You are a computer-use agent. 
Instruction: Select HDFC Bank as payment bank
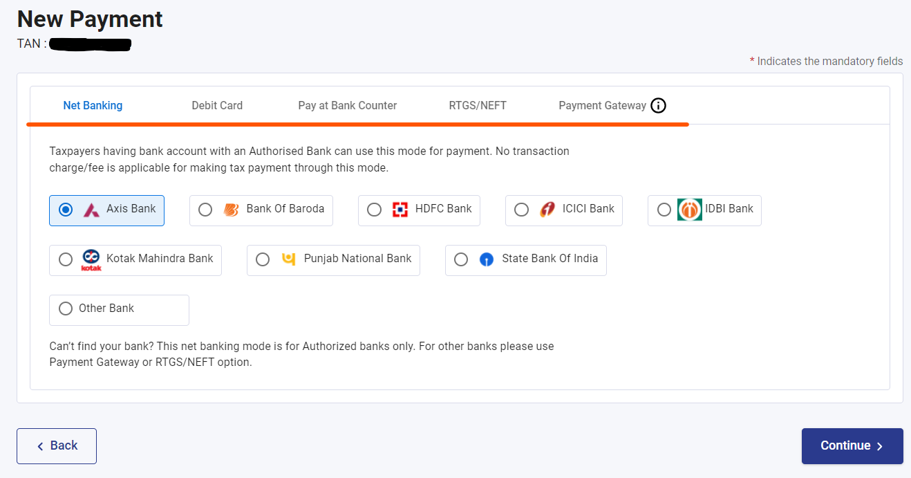point(374,209)
